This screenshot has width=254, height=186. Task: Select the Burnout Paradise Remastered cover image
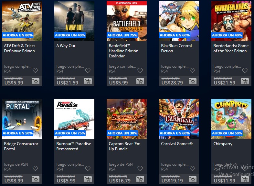click(x=74, y=119)
